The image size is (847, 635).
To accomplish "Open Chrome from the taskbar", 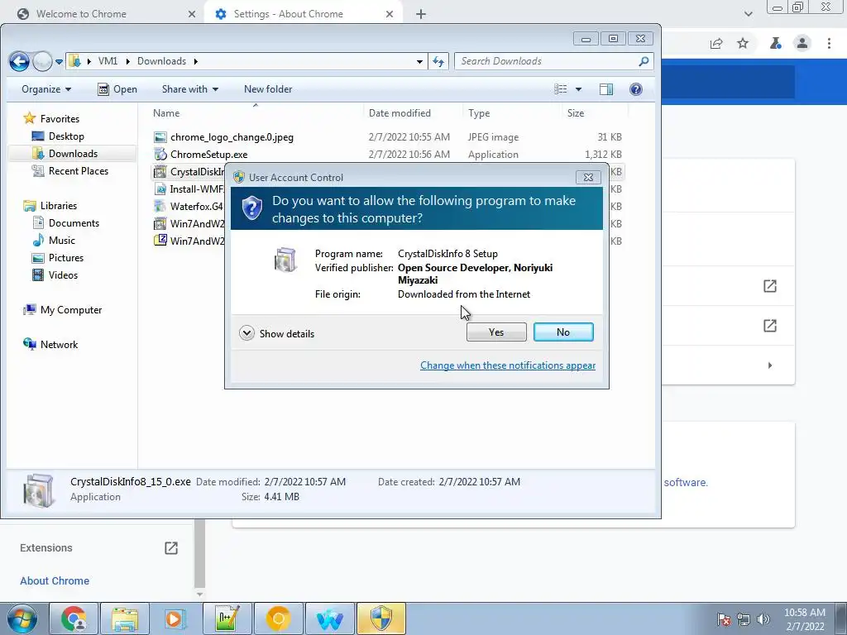I will tap(74, 618).
